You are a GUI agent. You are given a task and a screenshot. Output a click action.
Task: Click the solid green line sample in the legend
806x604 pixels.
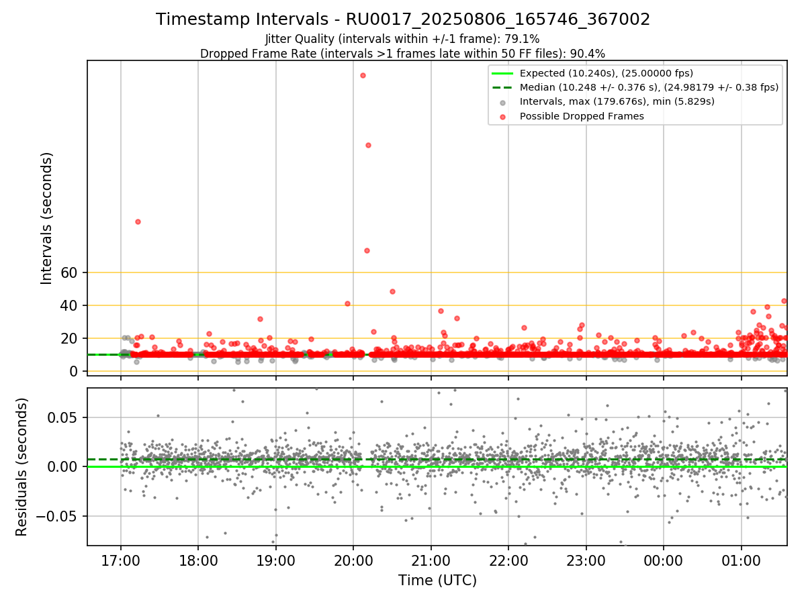[504, 73]
